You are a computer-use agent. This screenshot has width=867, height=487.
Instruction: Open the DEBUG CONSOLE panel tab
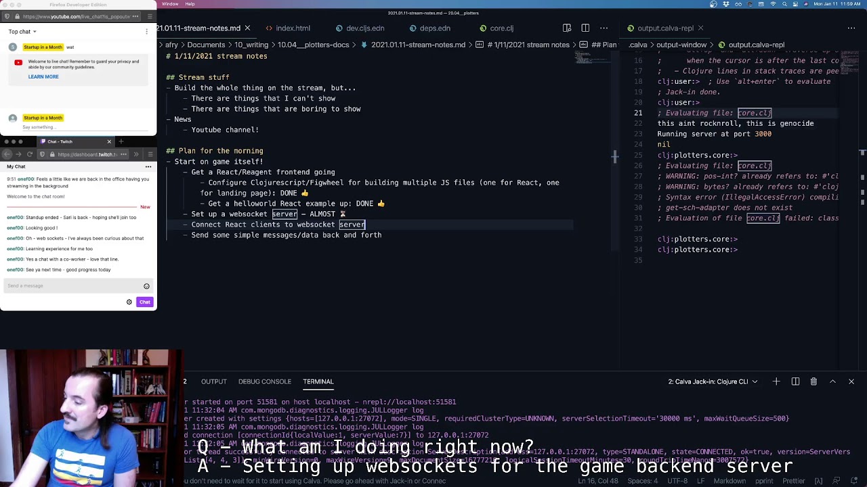tap(264, 381)
